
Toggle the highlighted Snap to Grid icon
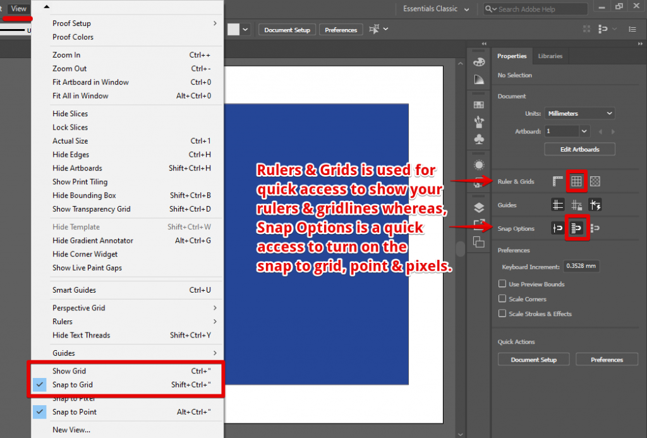click(577, 228)
